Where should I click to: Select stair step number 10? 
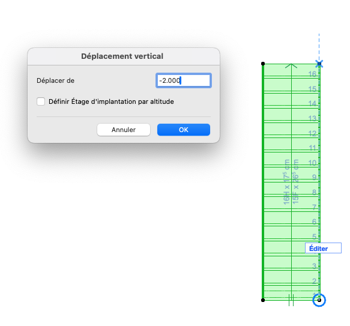point(313,163)
